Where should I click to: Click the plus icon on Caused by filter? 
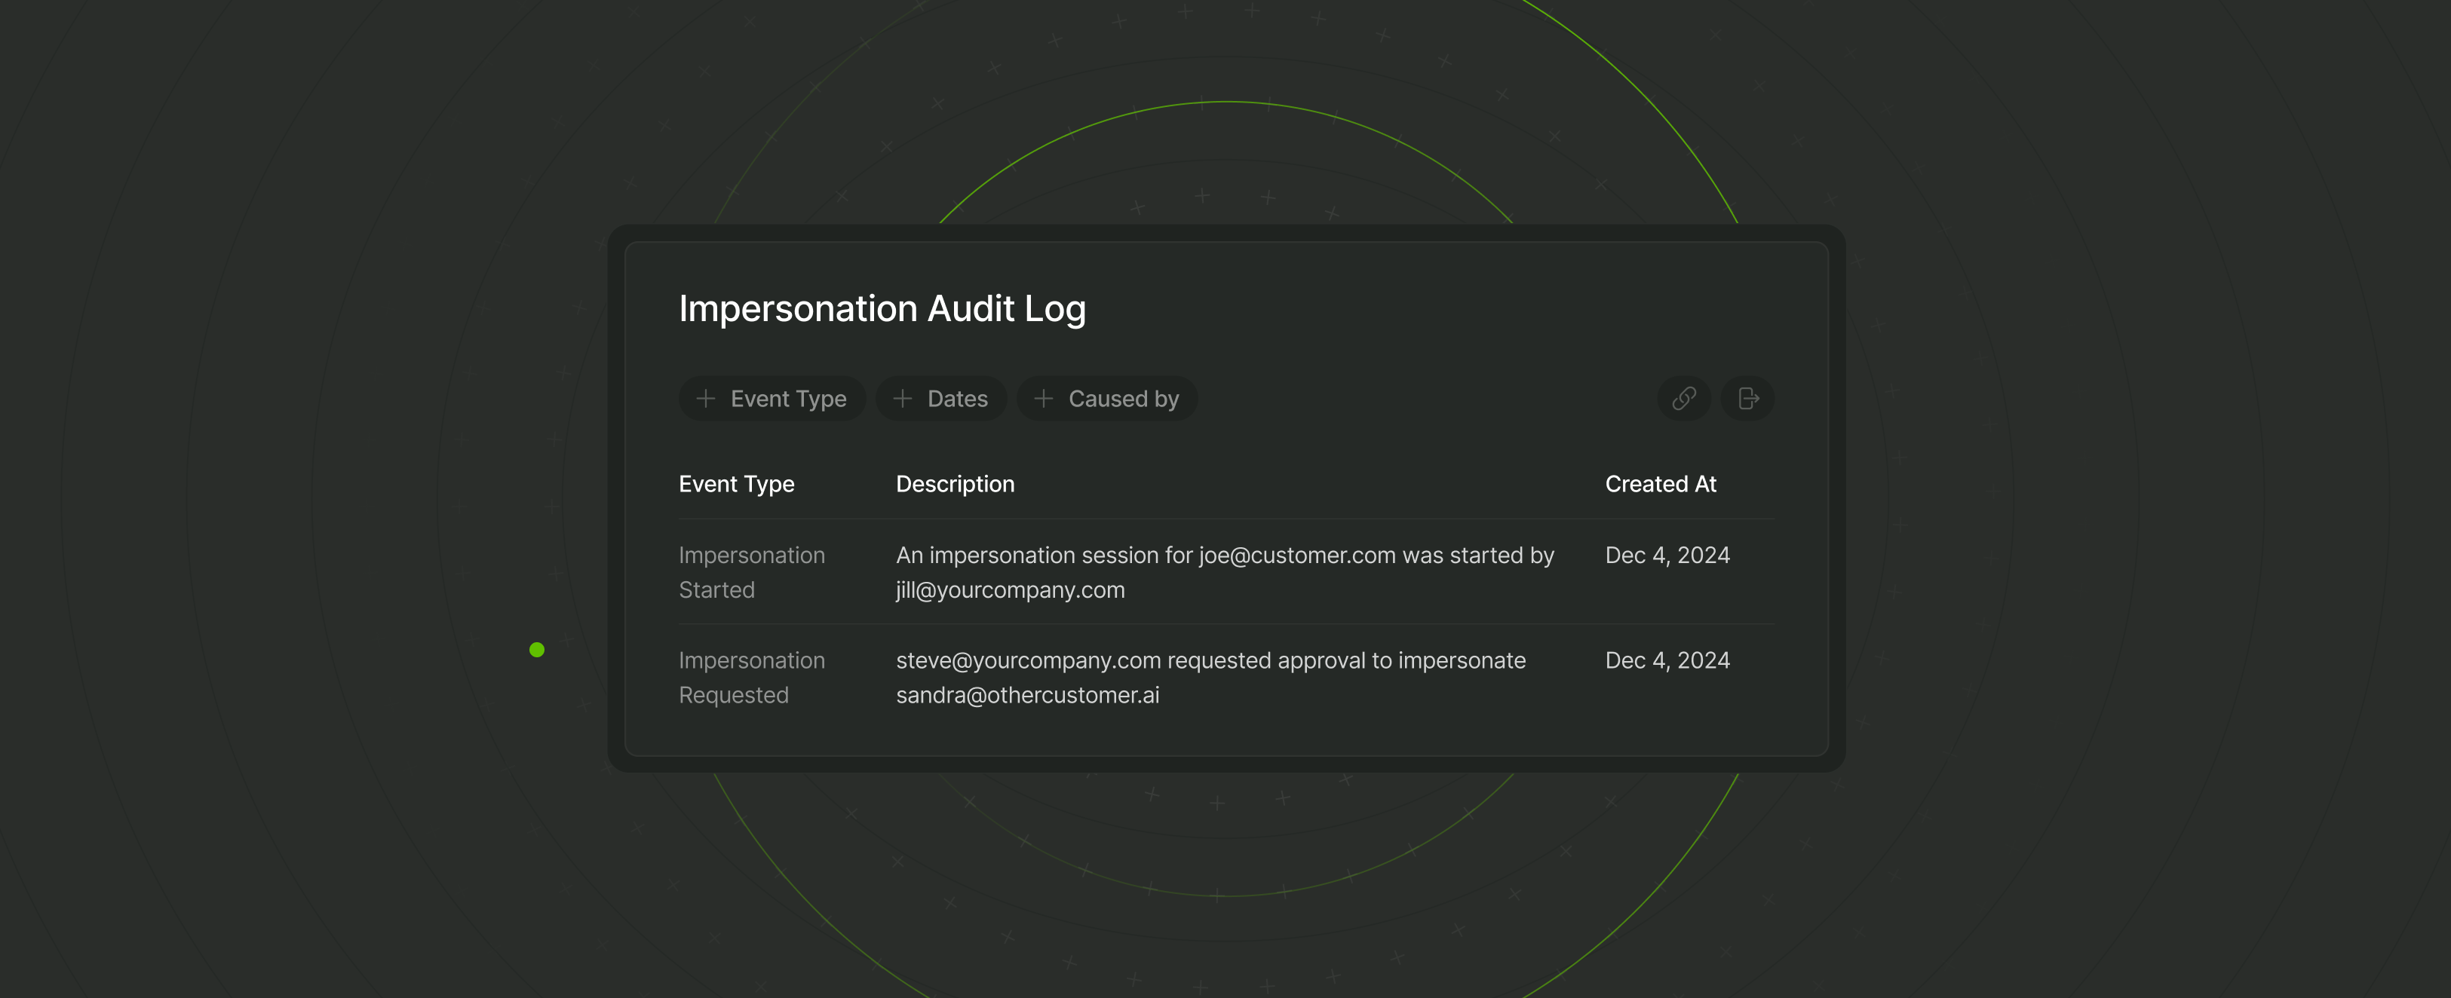pos(1043,399)
